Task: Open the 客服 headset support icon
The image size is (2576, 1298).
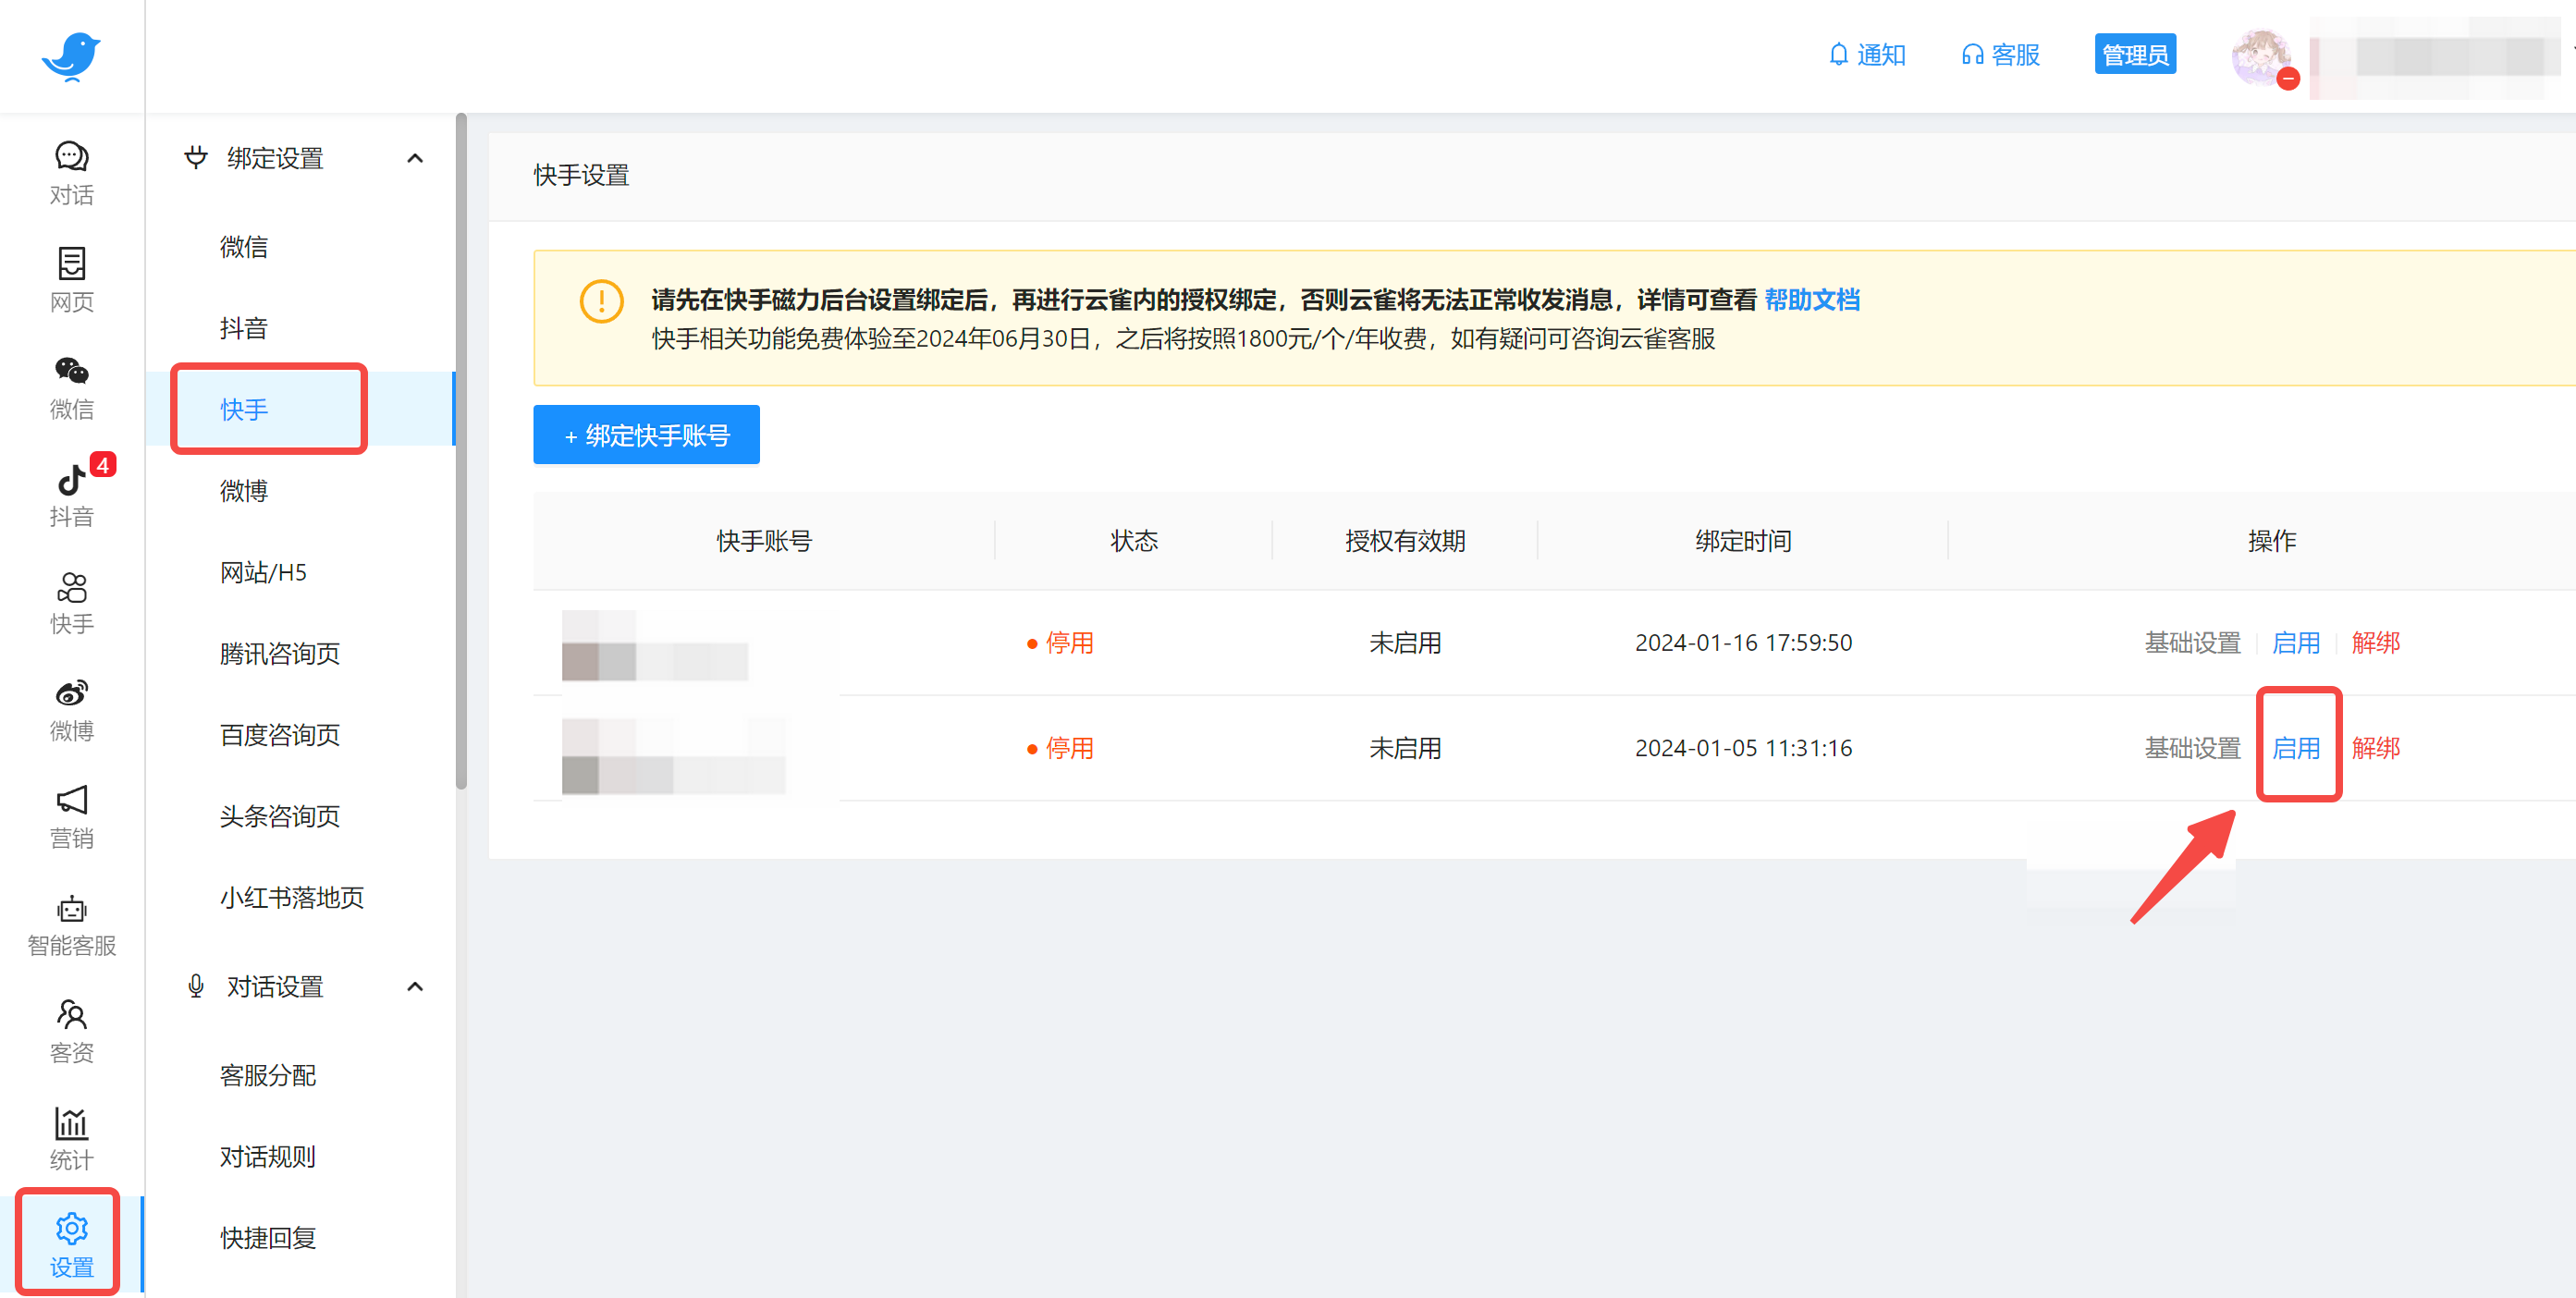Action: point(1998,54)
